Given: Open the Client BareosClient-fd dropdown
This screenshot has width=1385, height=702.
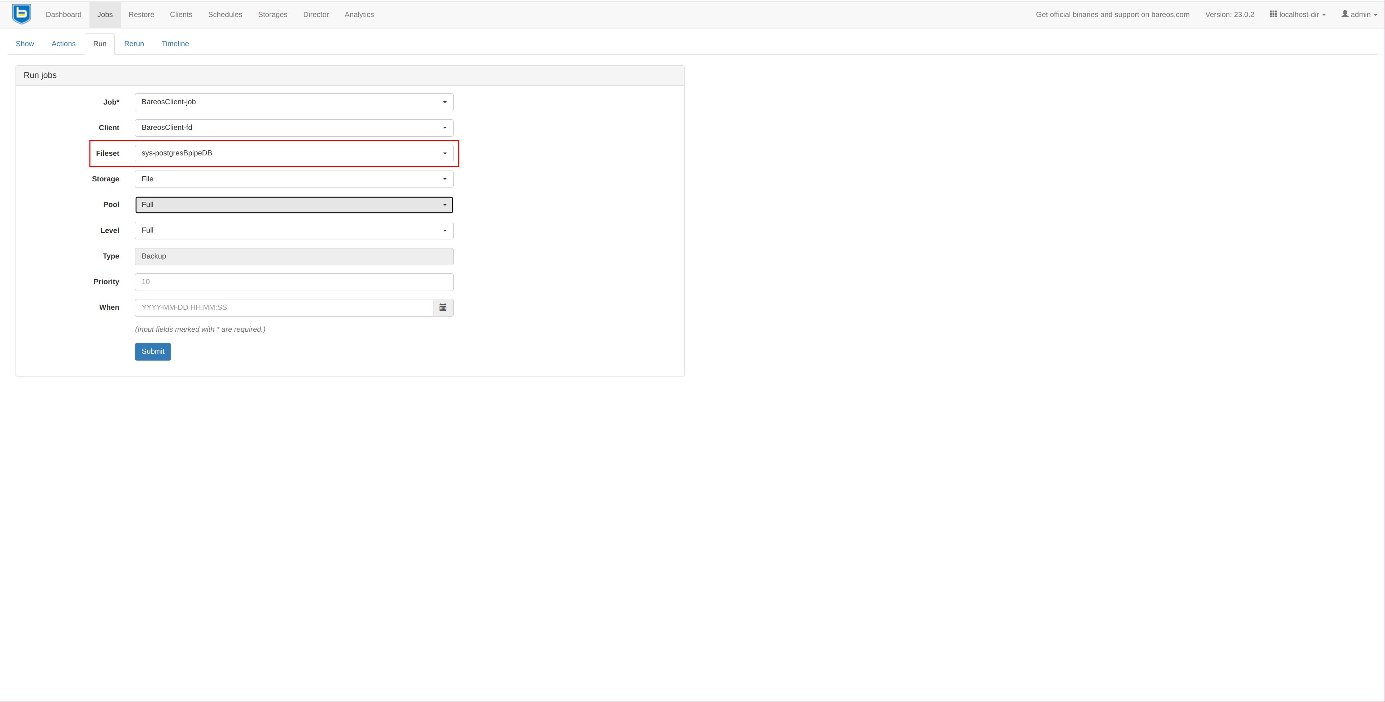Looking at the screenshot, I should [x=293, y=128].
